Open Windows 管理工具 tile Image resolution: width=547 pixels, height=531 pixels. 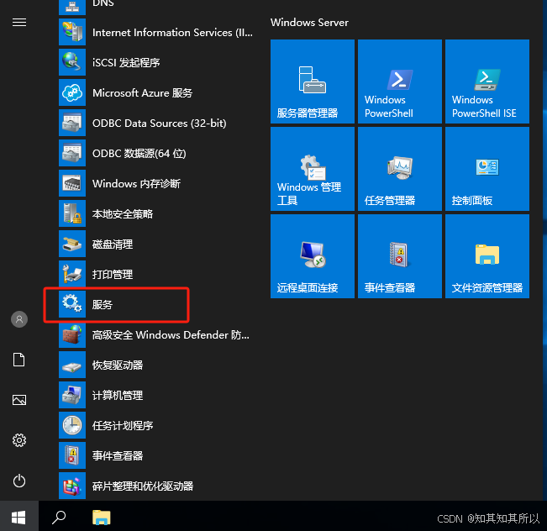coord(313,169)
